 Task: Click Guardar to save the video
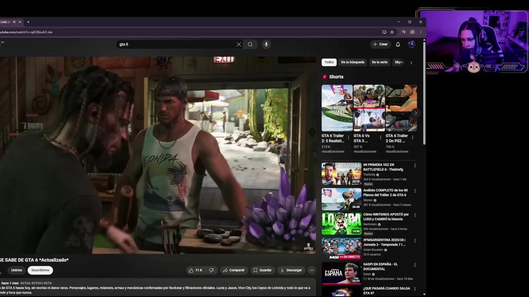(262, 270)
